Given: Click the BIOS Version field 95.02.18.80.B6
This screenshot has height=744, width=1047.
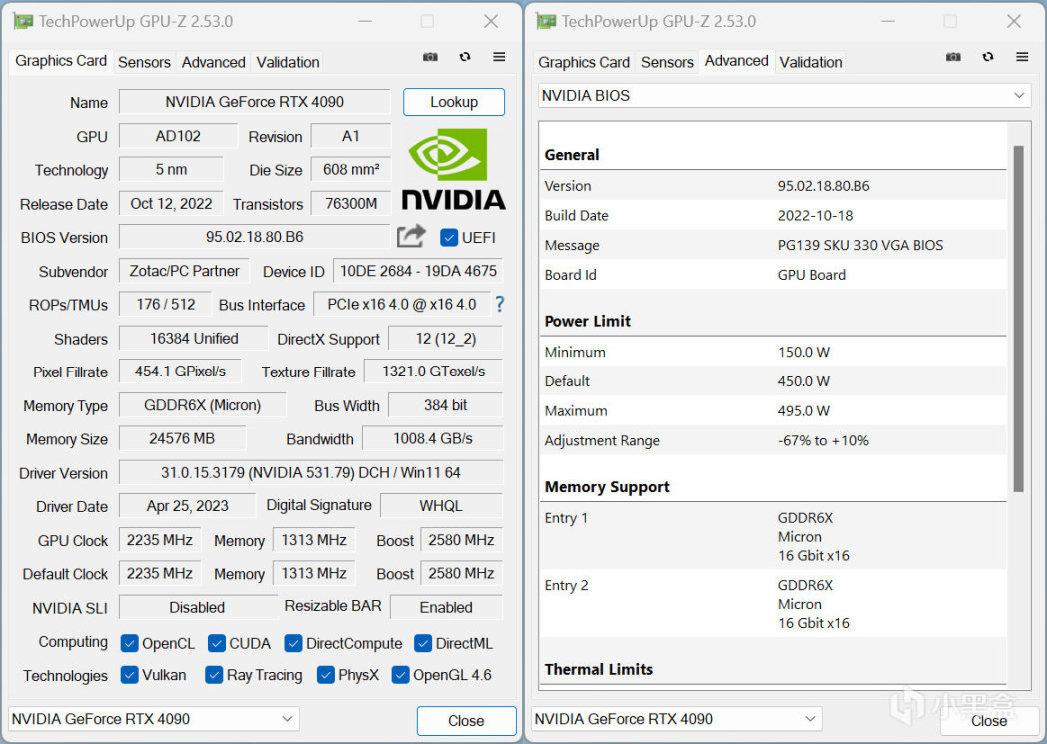Looking at the screenshot, I should tap(254, 237).
